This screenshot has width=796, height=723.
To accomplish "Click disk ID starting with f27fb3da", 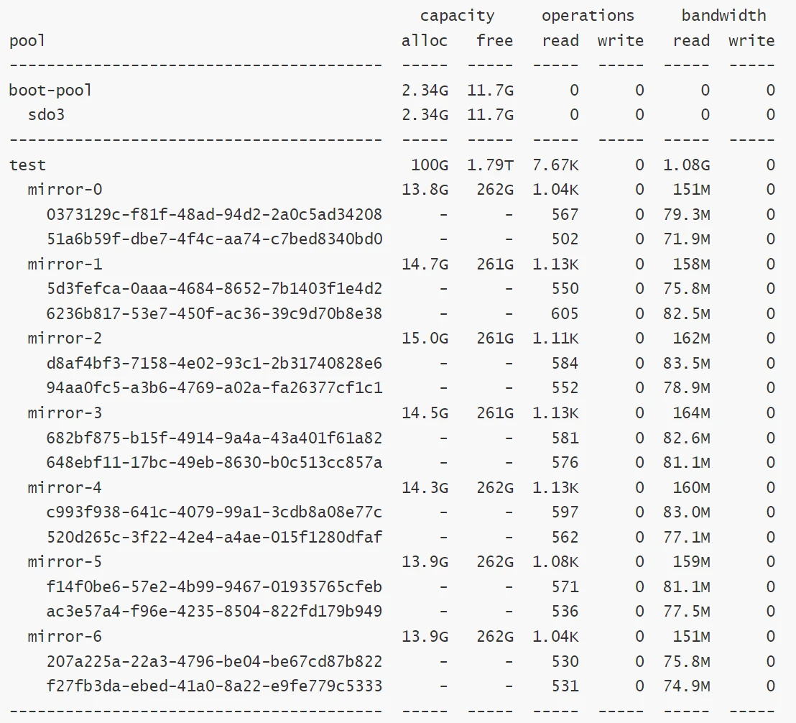I will tap(214, 686).
